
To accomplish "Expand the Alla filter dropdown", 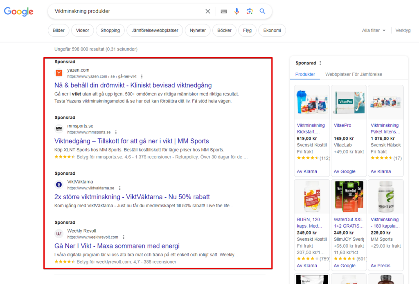I will (374, 30).
